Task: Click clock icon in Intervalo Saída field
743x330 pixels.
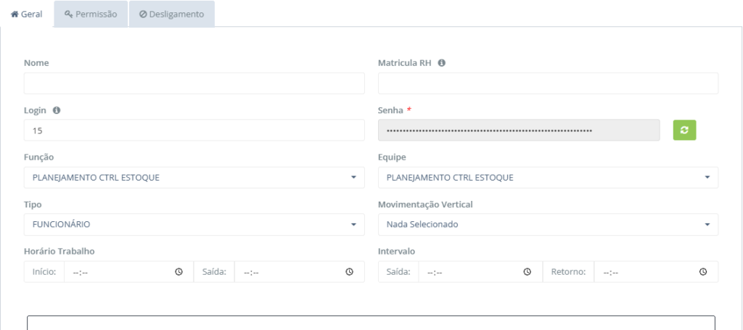Action: 527,272
